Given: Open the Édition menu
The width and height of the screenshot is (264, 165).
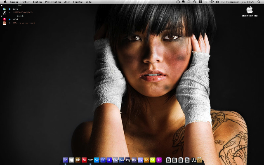Looking at the screenshot, I should (x=38, y=2).
